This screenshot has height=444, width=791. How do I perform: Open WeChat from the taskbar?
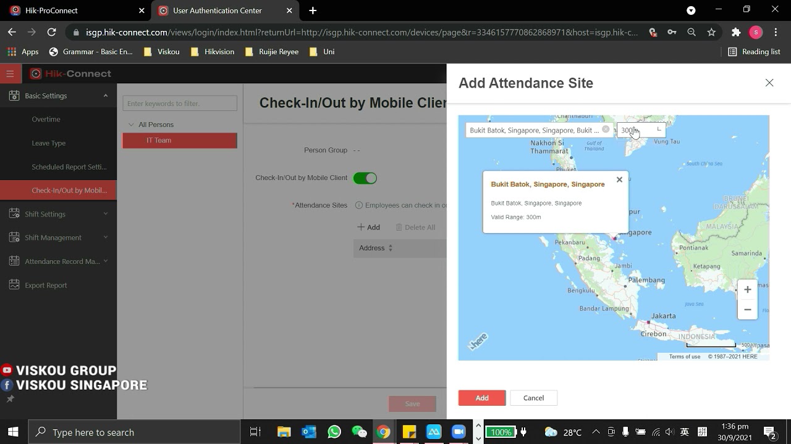[x=359, y=432]
